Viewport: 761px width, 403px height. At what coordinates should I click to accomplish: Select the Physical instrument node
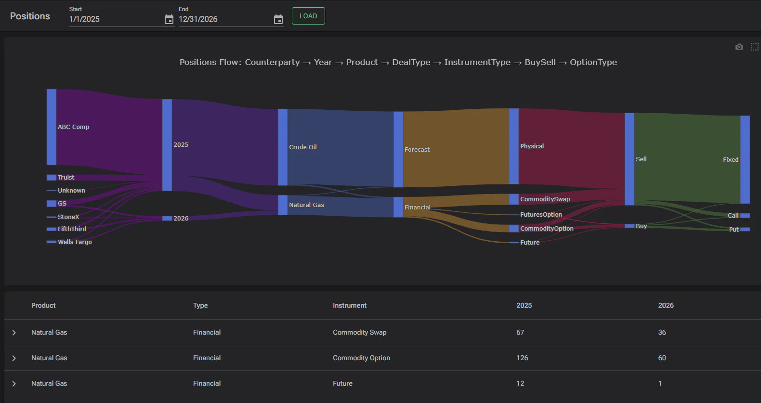tap(514, 146)
